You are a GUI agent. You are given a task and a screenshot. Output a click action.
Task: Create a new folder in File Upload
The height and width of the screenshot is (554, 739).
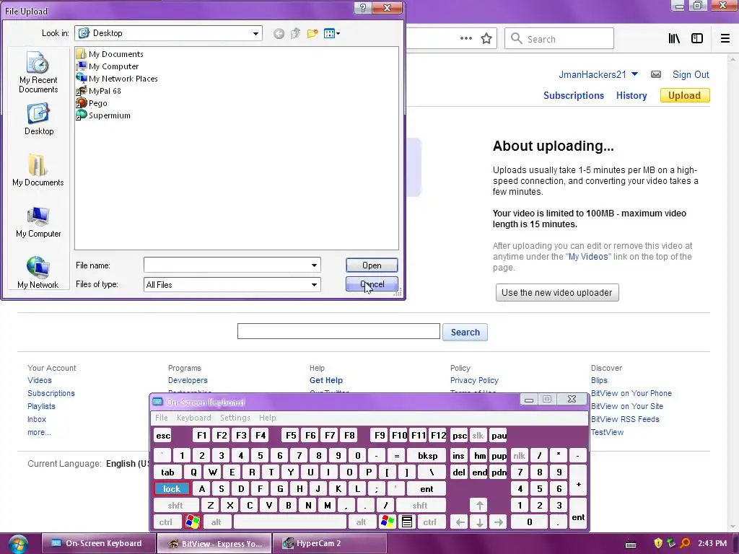(312, 33)
